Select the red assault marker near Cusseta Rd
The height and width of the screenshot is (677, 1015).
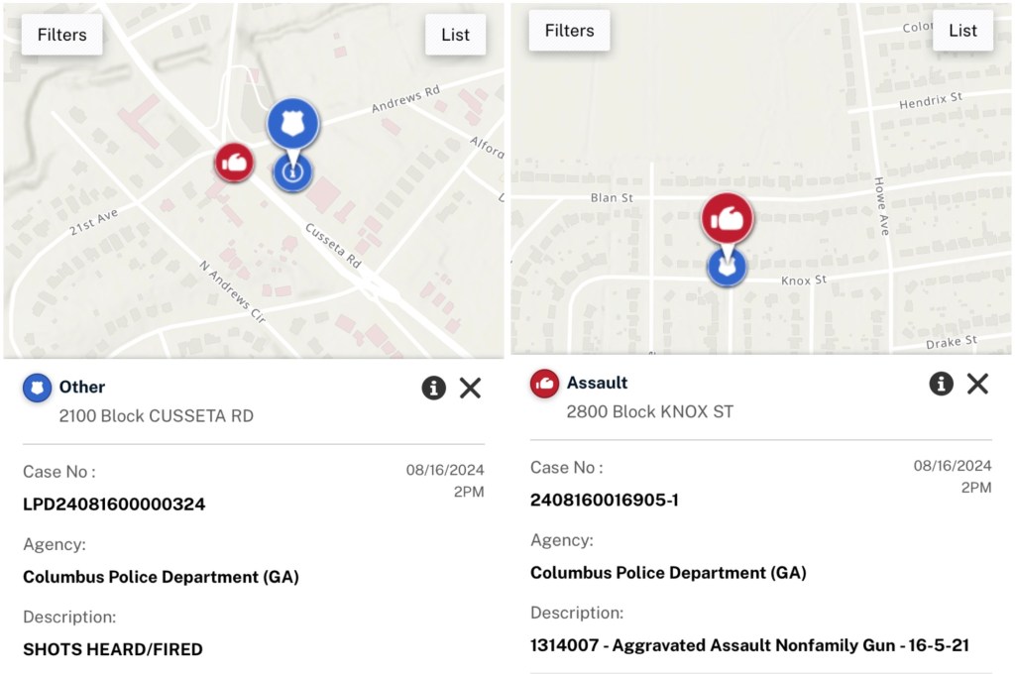[x=234, y=163]
